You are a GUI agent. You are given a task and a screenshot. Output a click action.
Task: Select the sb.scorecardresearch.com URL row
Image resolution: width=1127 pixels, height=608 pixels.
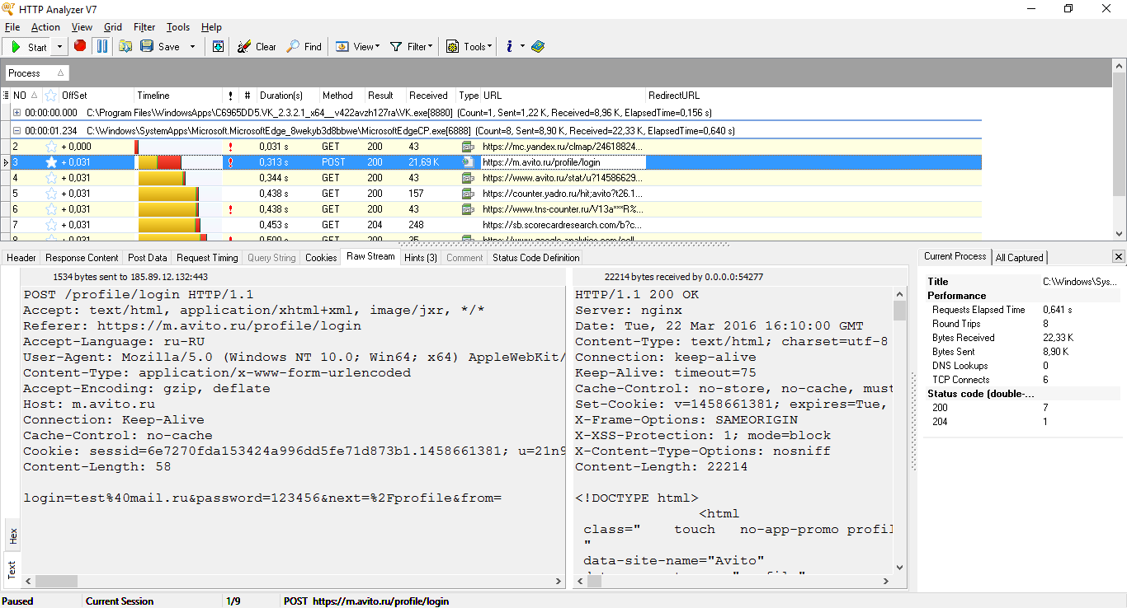pyautogui.click(x=563, y=225)
